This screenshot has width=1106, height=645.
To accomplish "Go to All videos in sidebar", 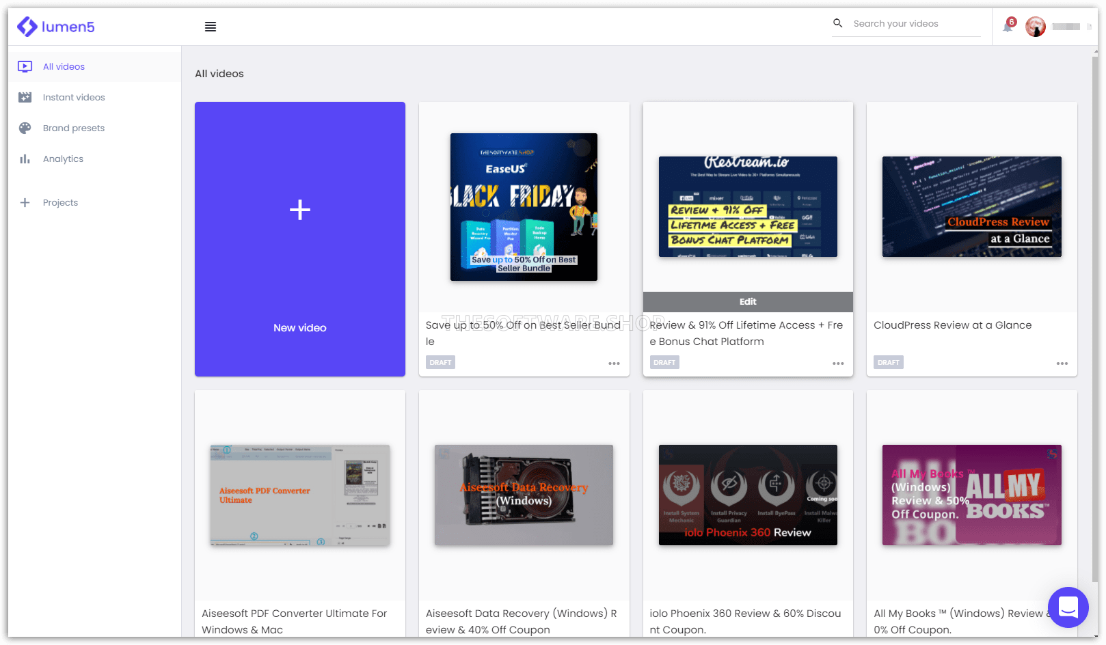I will [64, 66].
